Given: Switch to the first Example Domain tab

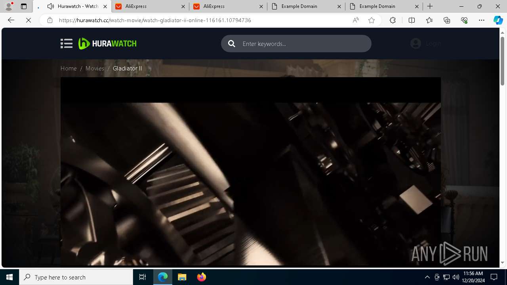Looking at the screenshot, I should click(306, 6).
